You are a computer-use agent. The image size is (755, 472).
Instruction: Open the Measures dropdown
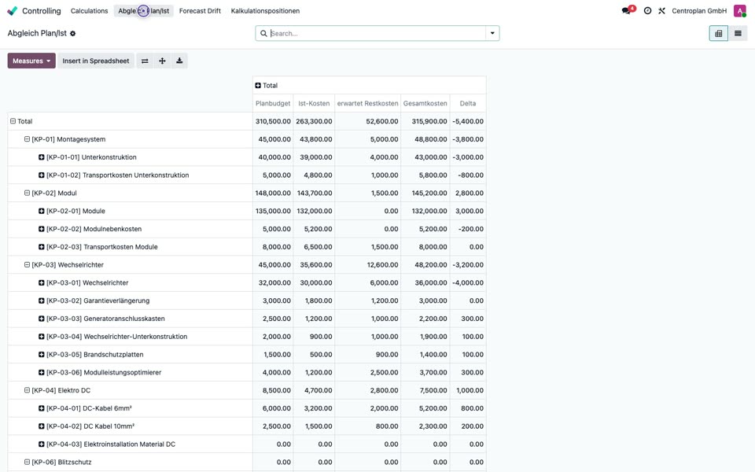point(31,61)
